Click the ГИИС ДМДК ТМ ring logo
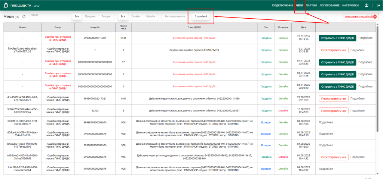This screenshot has width=383, height=179. 6,6
